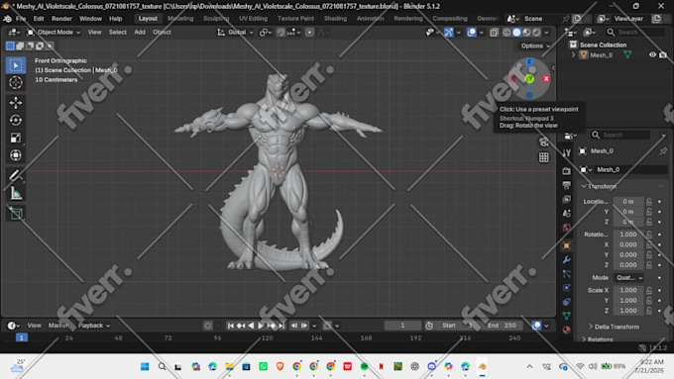Open the File menu

pos(21,19)
